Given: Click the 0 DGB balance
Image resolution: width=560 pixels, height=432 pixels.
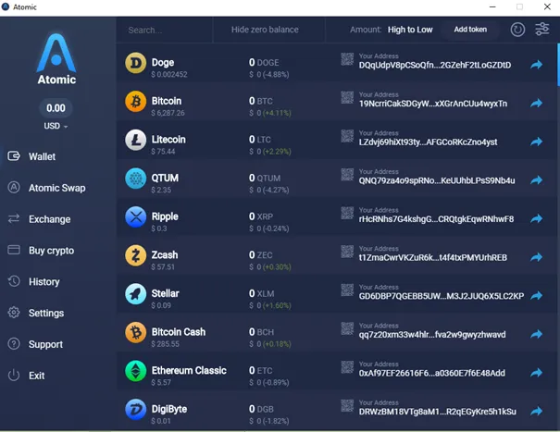Looking at the screenshot, I should pos(261,409).
